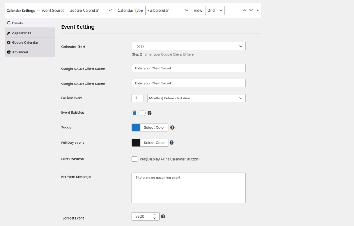The image size is (354, 226).
Task: Click inside the No Event Message textarea
Action: (188, 188)
